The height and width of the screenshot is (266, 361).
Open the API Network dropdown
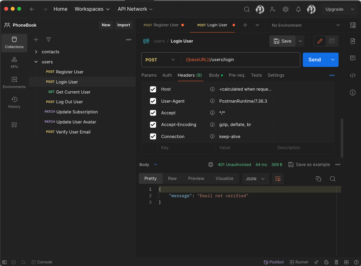click(x=135, y=9)
